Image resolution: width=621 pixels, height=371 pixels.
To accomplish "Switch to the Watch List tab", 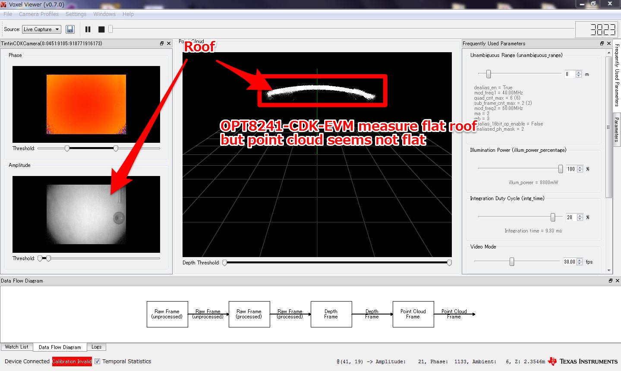I will pyautogui.click(x=17, y=347).
